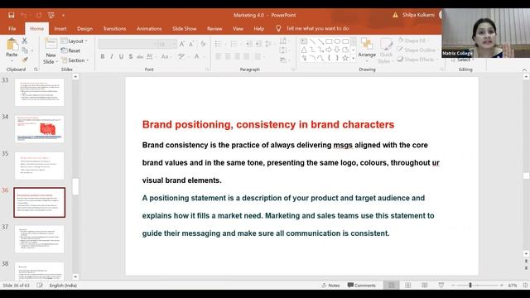This screenshot has height=298, width=530.
Task: Start Slide Show view icon in status bar
Action: (x=441, y=286)
